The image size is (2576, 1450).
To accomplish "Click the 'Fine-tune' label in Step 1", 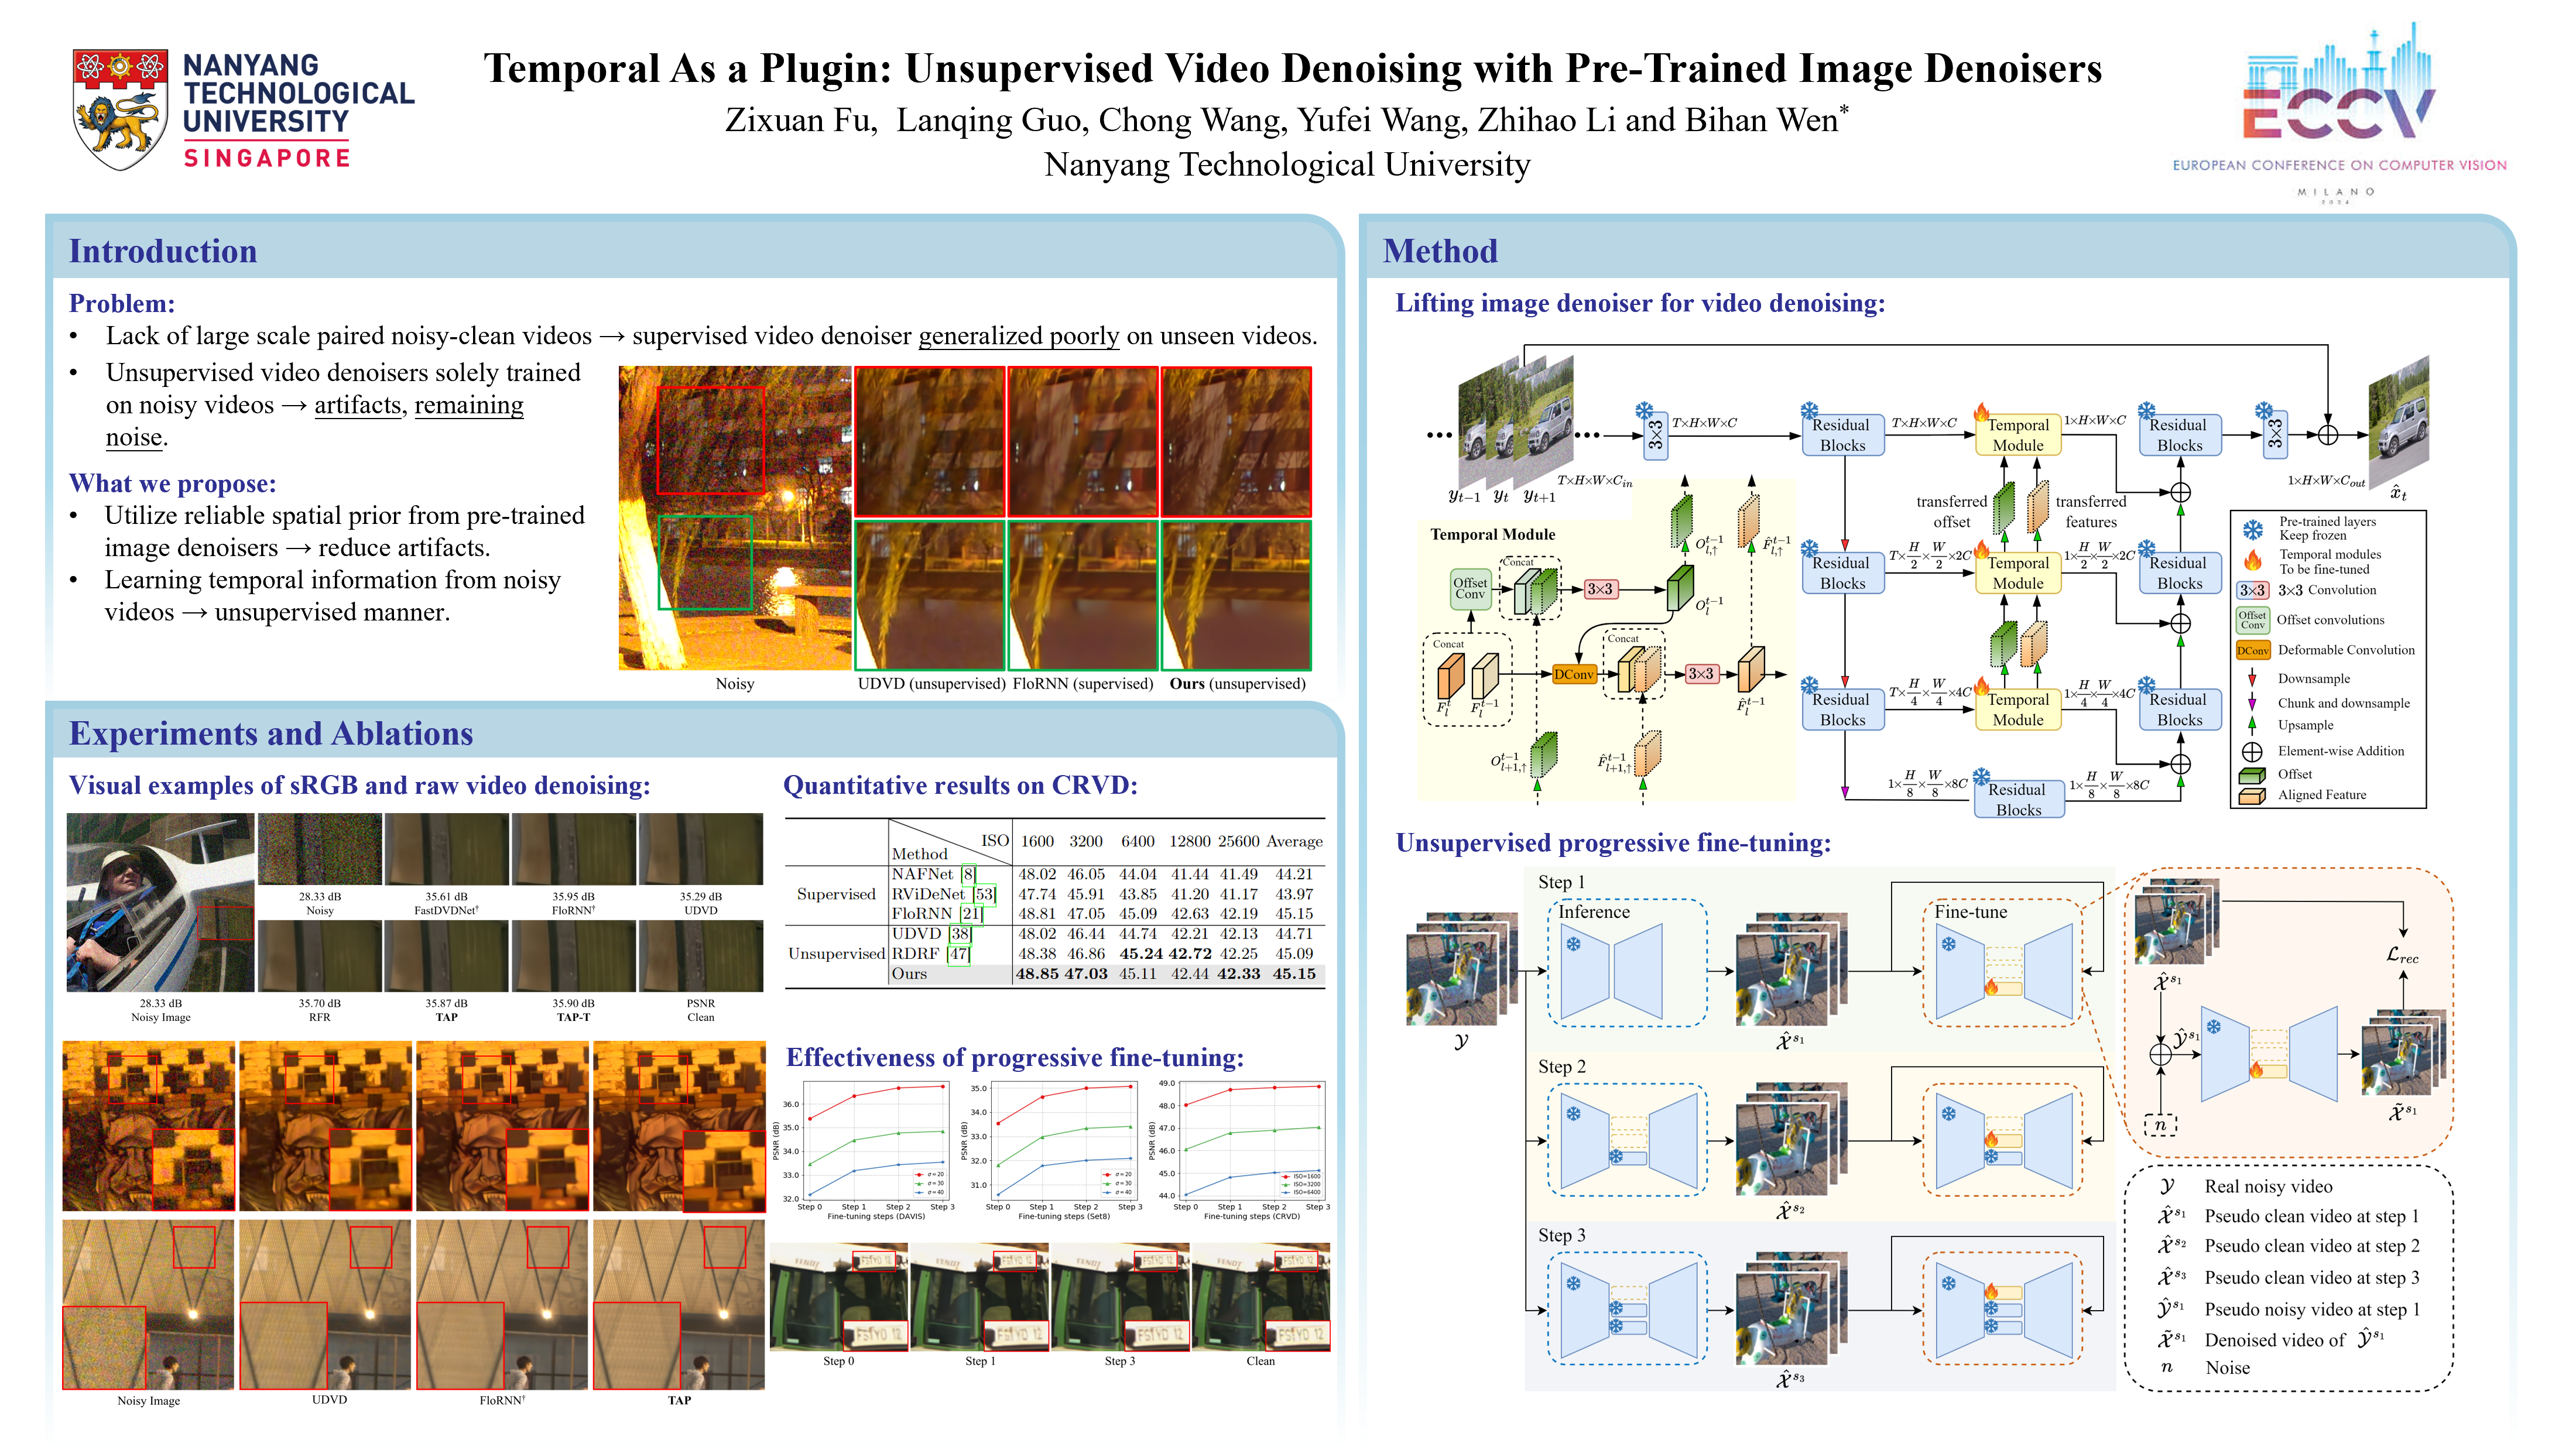I will (x=1970, y=912).
